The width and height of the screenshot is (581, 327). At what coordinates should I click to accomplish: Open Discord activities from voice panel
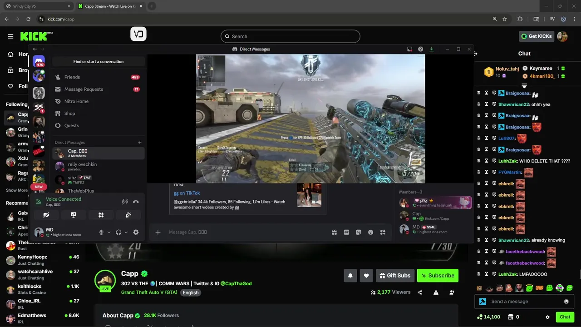[101, 215]
